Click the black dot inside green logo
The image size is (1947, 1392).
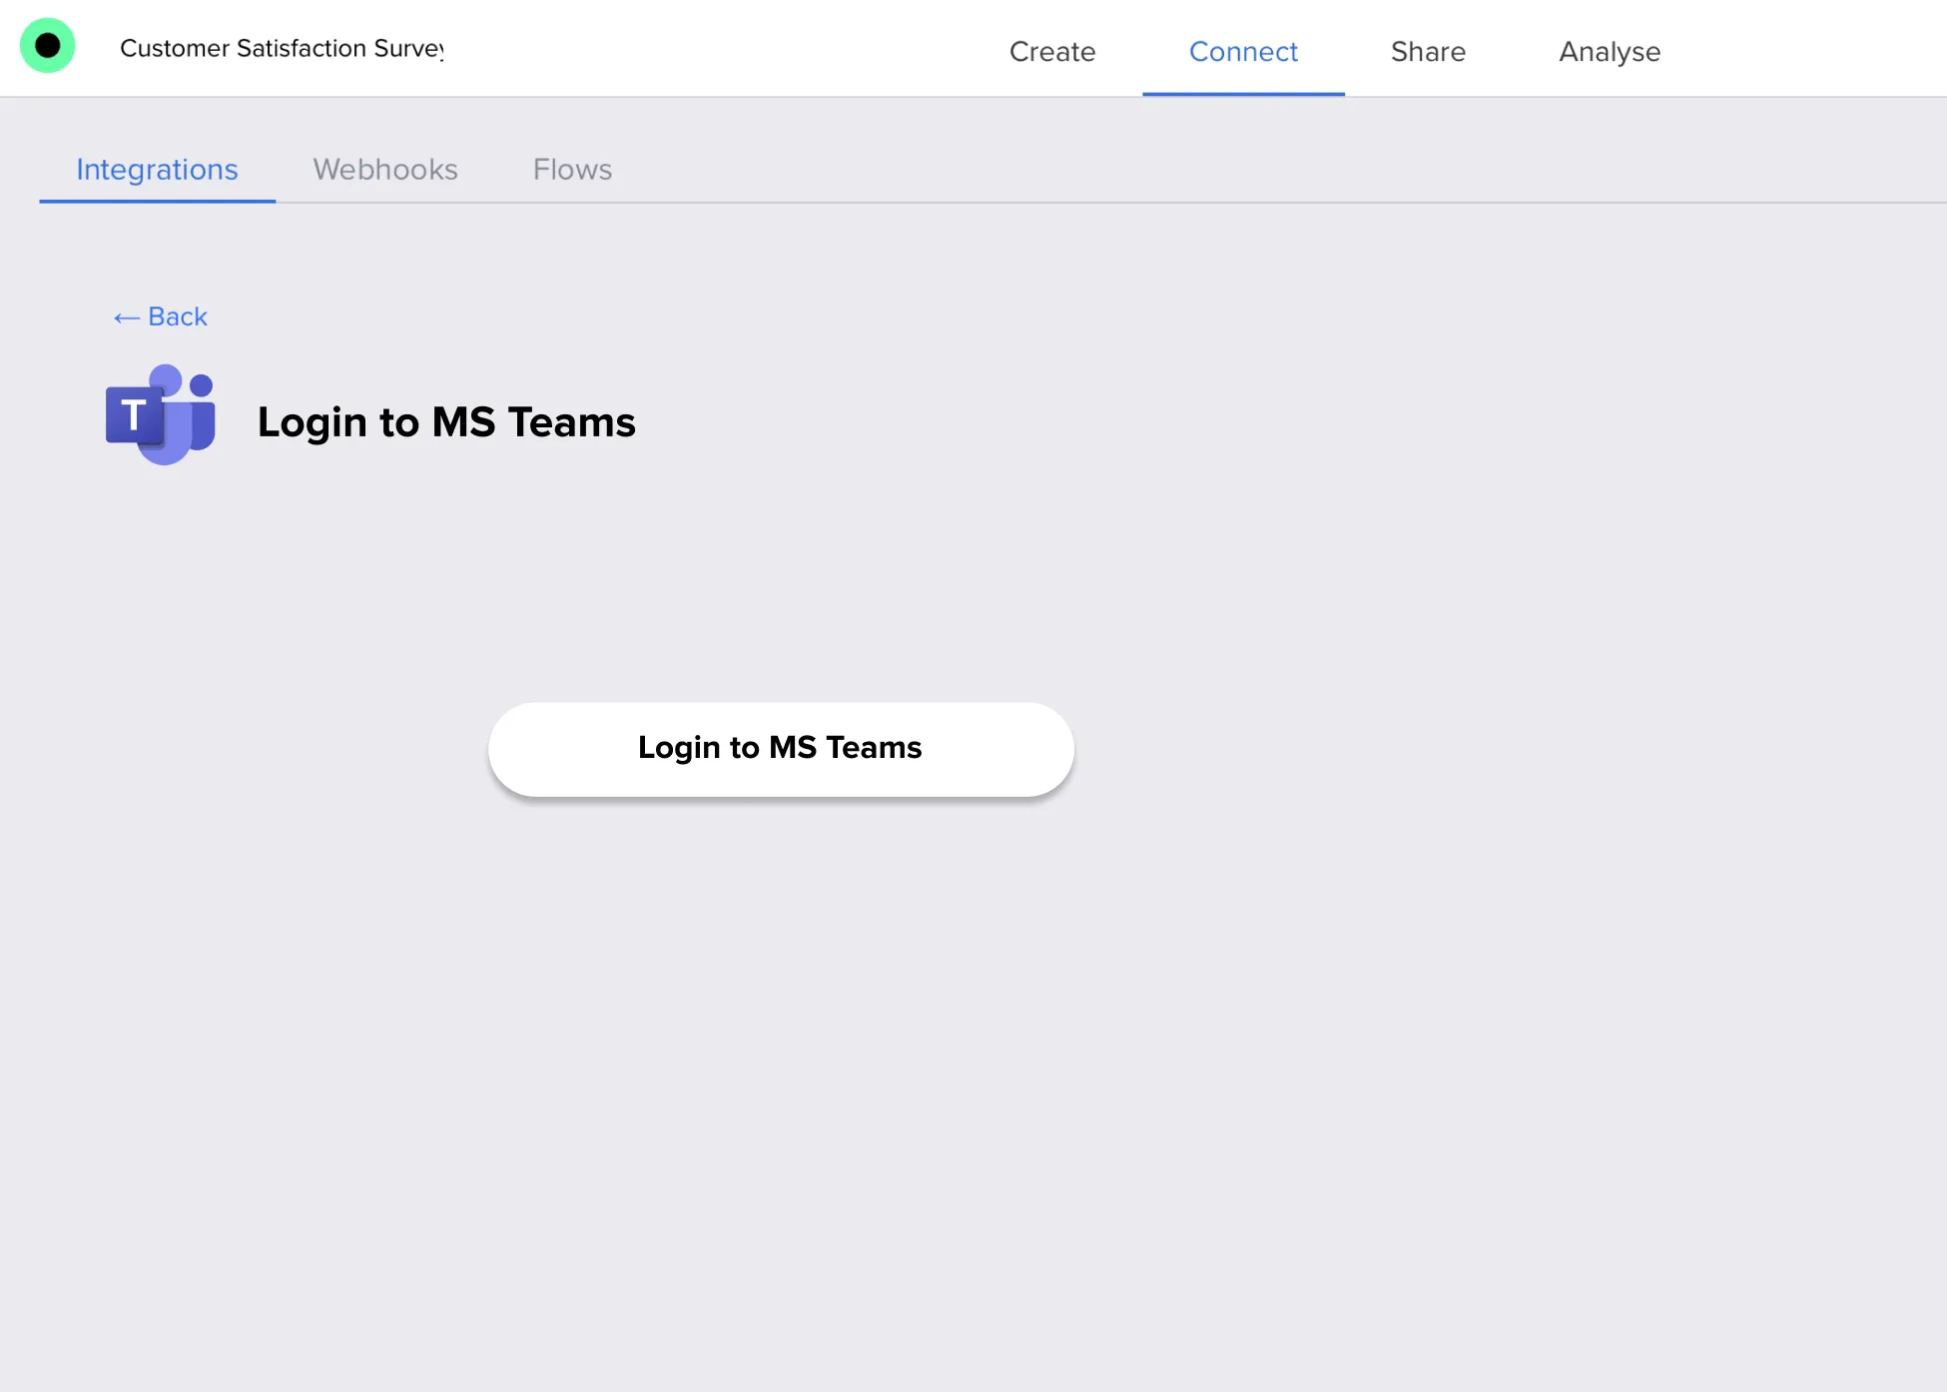tap(48, 46)
